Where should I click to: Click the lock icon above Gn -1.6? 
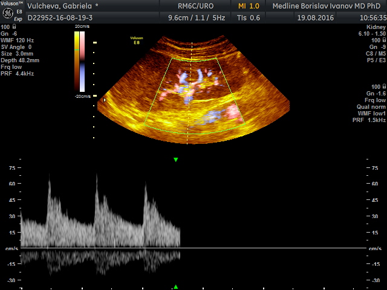[x=384, y=86]
